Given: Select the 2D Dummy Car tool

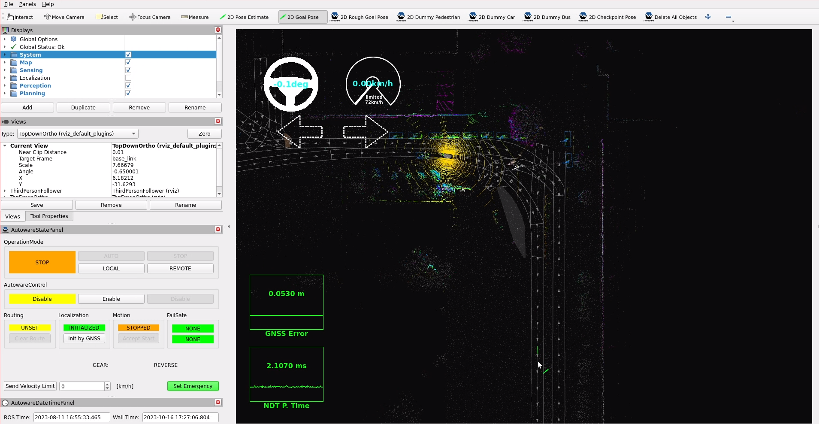Looking at the screenshot, I should [x=492, y=17].
